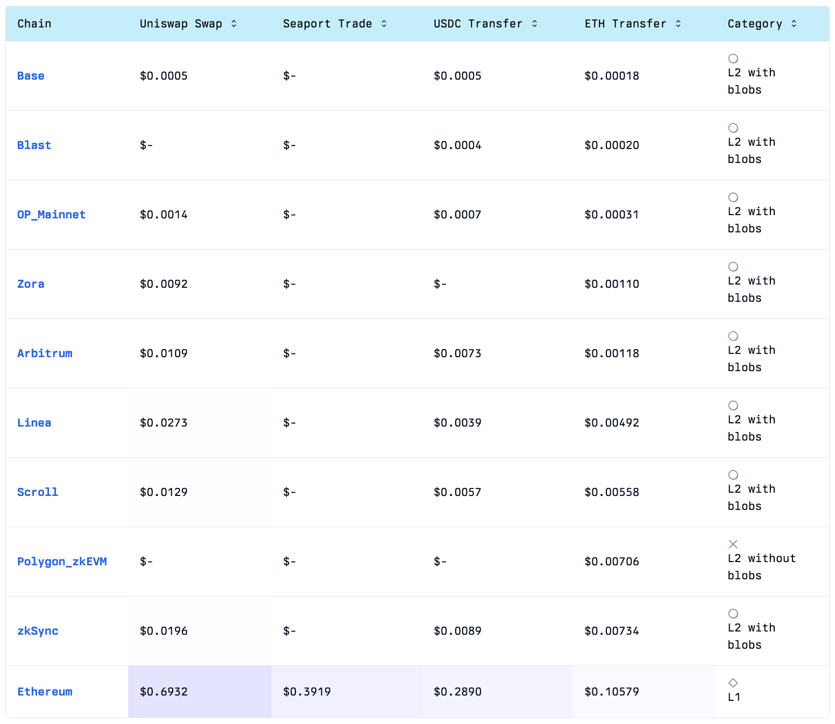Open the OP_Mainnet chain link
The width and height of the screenshot is (835, 724).
point(51,215)
